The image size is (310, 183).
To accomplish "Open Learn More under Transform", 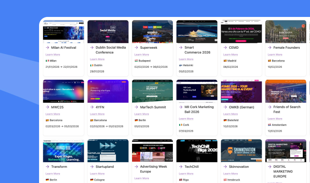I will click(x=53, y=174).
